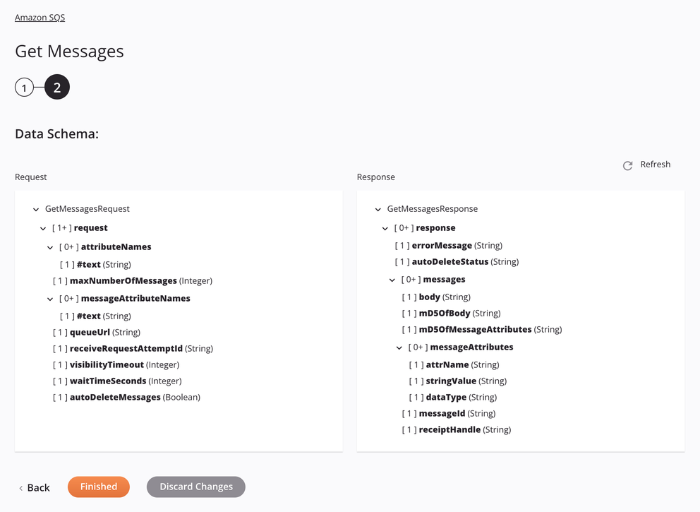Click the back chevron arrow icon
Image resolution: width=700 pixels, height=512 pixels.
coord(21,488)
